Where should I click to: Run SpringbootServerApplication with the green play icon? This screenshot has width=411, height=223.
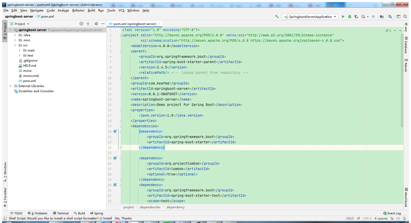(343, 17)
